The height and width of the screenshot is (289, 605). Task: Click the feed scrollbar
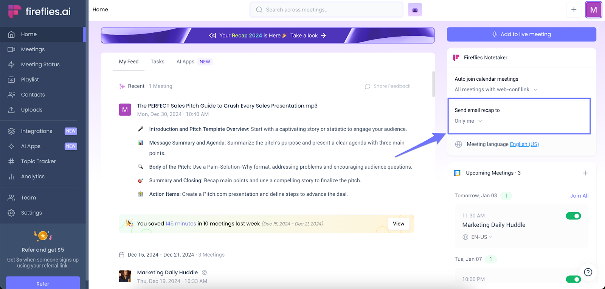point(433,84)
